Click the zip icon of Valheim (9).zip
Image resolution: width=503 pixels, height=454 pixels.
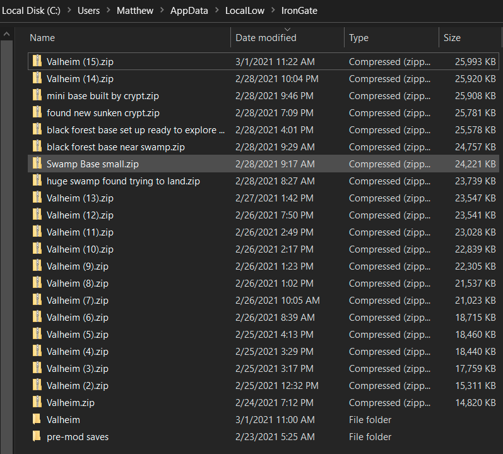37,266
